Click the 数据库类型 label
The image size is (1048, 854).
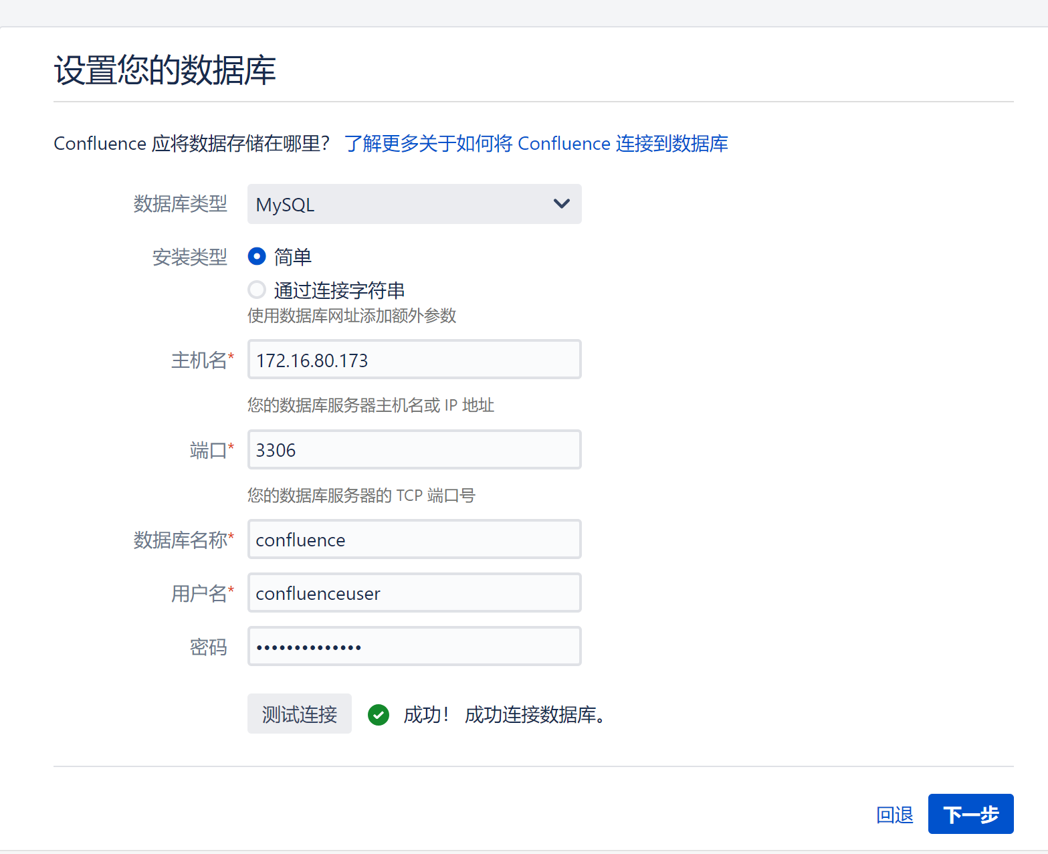(181, 204)
